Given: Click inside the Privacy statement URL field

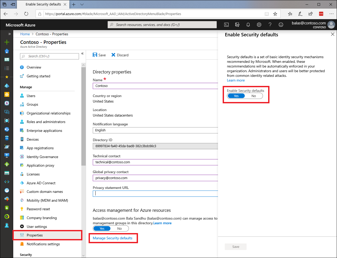Looking at the screenshot, I should pos(156,193).
